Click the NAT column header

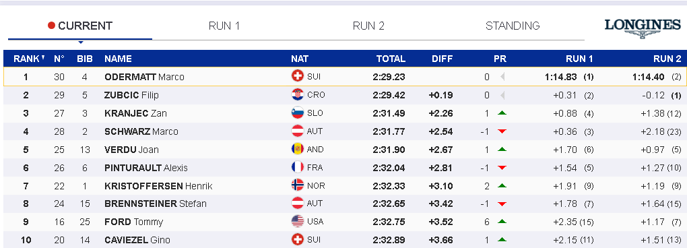pyautogui.click(x=300, y=59)
